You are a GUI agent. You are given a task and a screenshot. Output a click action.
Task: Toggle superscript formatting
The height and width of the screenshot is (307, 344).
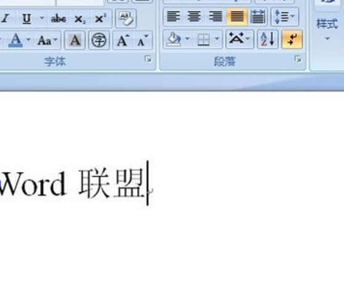click(x=100, y=19)
